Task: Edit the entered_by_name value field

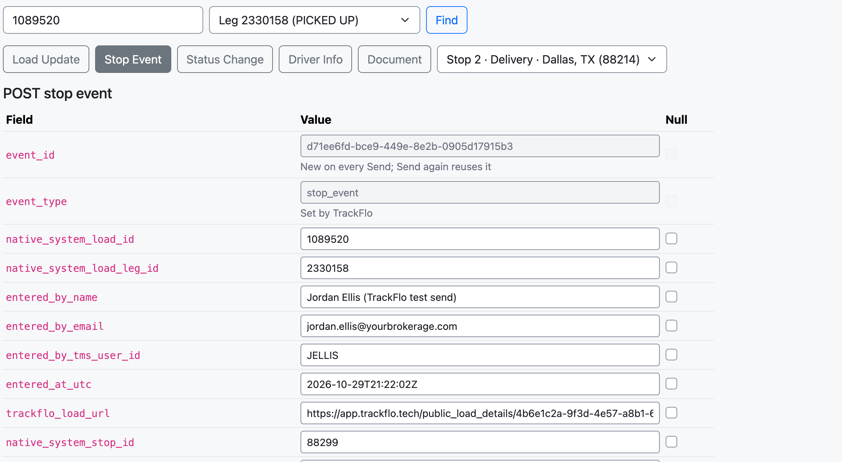Action: pyautogui.click(x=480, y=297)
